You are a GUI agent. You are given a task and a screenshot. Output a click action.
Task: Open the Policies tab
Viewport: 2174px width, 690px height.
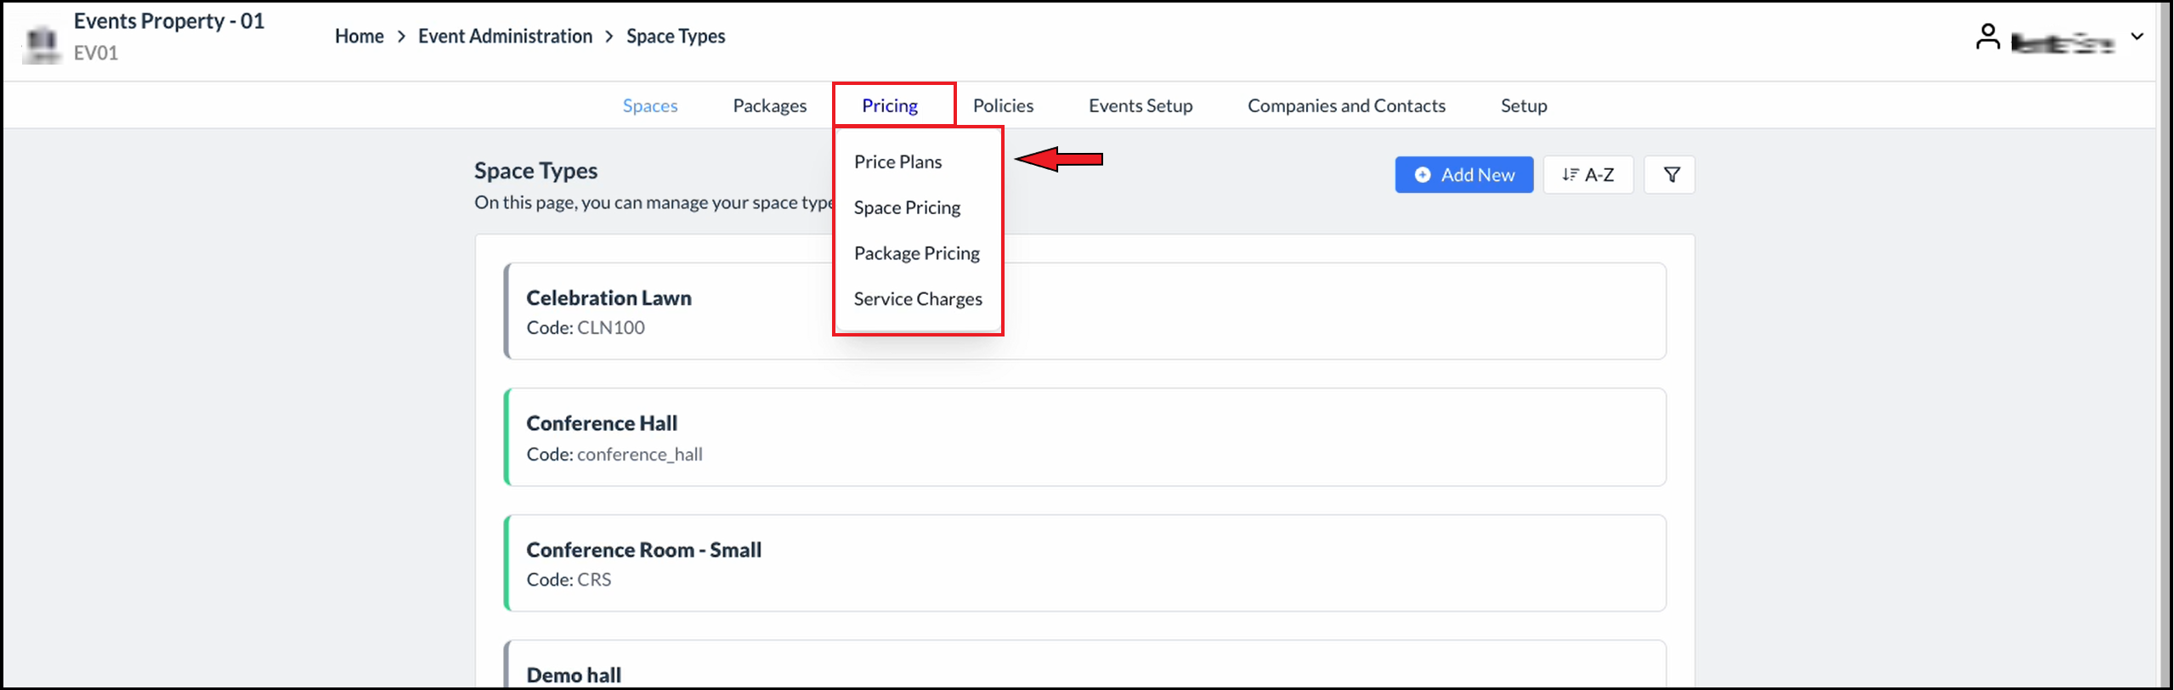(1003, 105)
